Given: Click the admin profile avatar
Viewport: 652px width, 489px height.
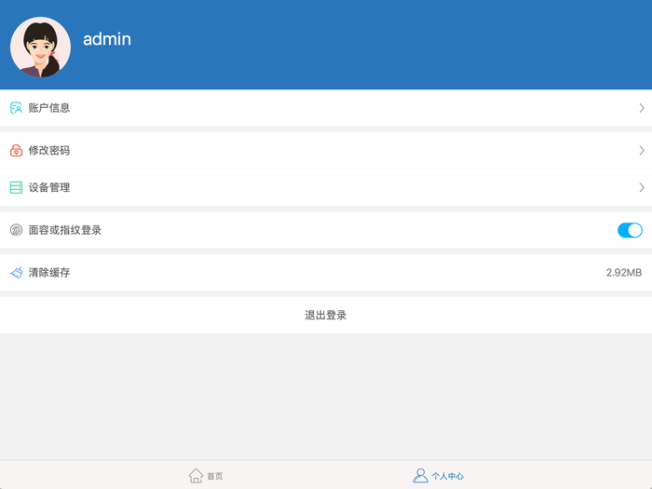Looking at the screenshot, I should coord(40,47).
